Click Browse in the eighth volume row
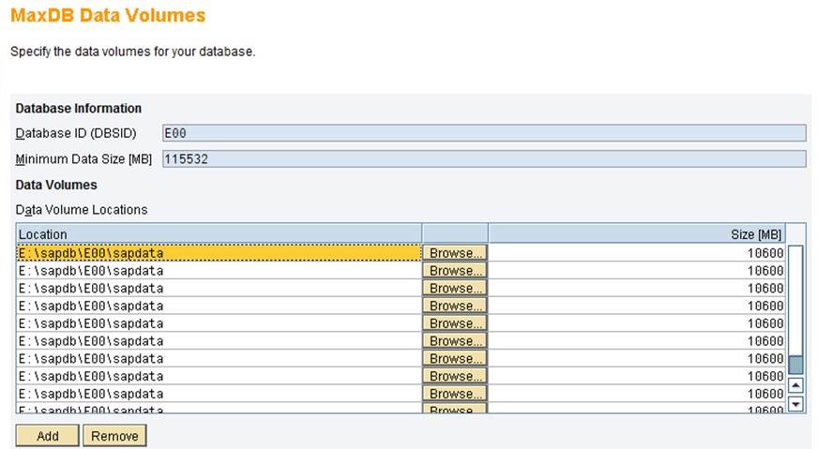This screenshot has width=818, height=449. coord(455,376)
